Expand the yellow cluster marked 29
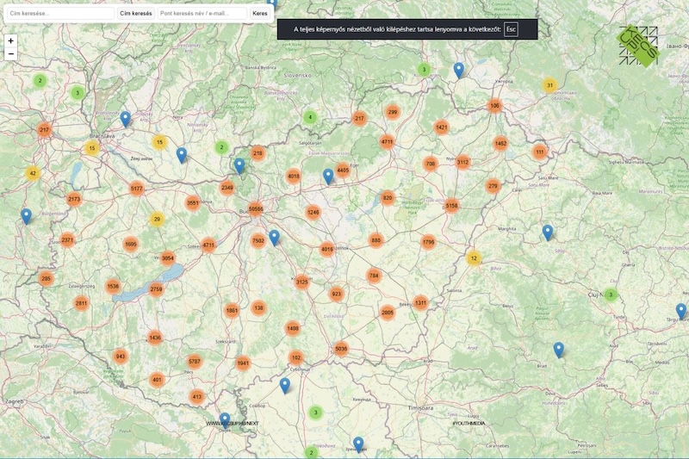Screen dimensions: 689x459 (x=157, y=220)
